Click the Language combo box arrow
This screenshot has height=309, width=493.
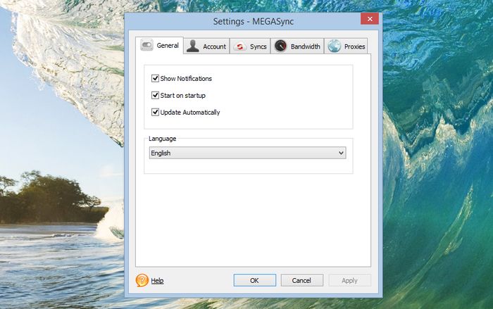(x=341, y=153)
